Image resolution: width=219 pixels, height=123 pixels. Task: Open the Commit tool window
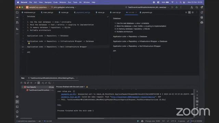click(x=17, y=17)
